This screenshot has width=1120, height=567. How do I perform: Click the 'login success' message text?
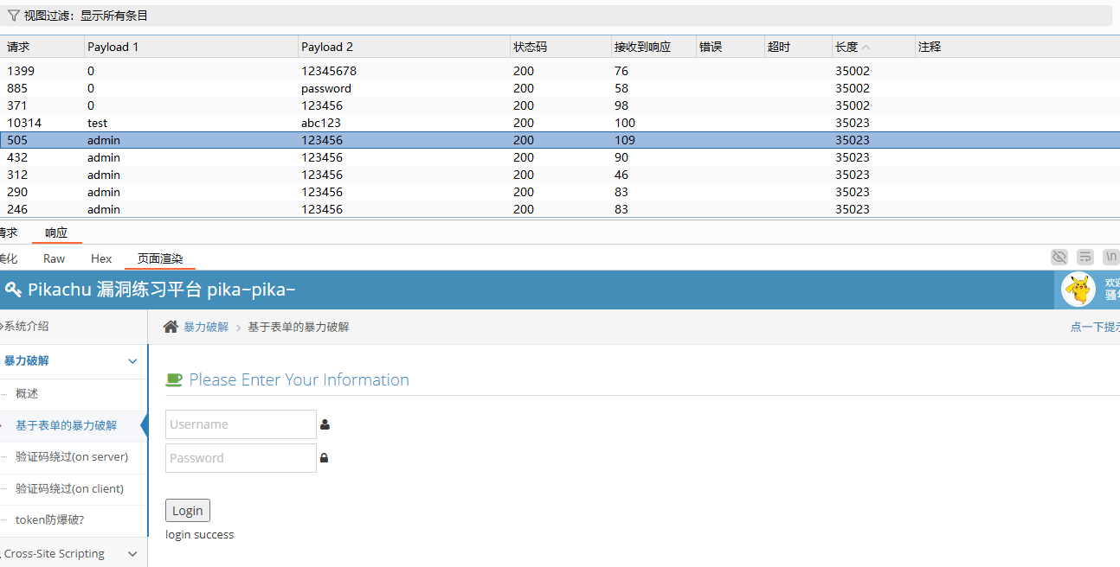199,535
